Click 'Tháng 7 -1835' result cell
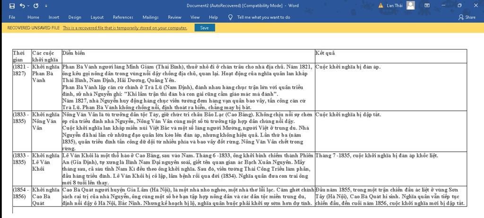 click(390, 169)
